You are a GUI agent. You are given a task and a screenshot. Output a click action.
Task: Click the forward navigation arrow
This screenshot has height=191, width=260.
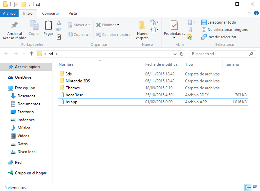(16, 53)
